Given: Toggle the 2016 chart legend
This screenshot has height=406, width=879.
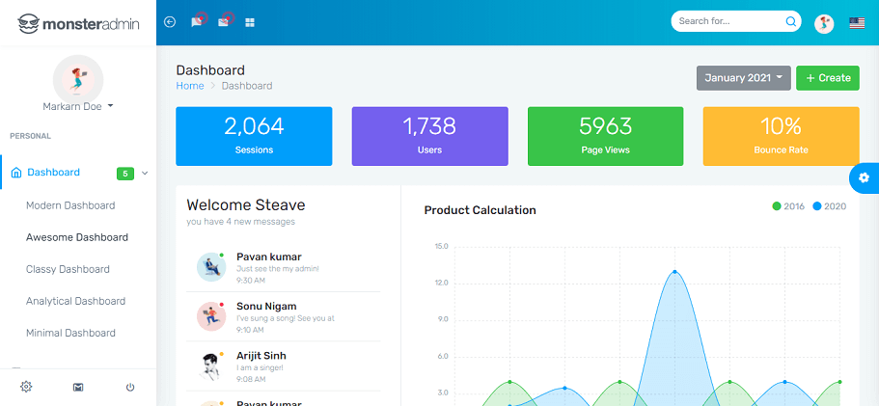Looking at the screenshot, I should click(x=788, y=206).
